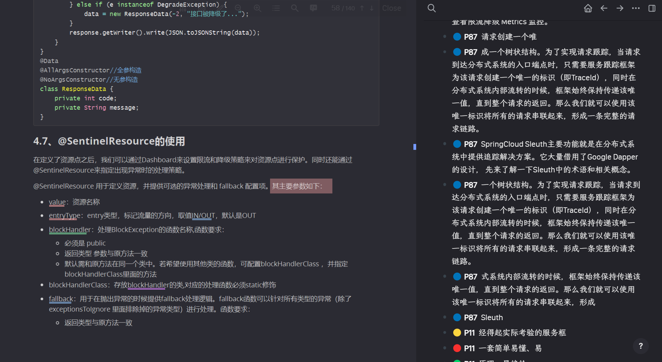This screenshot has height=362, width=662.
Task: Click blue dot of 'P87 一个树状结构' note
Action: point(457,185)
